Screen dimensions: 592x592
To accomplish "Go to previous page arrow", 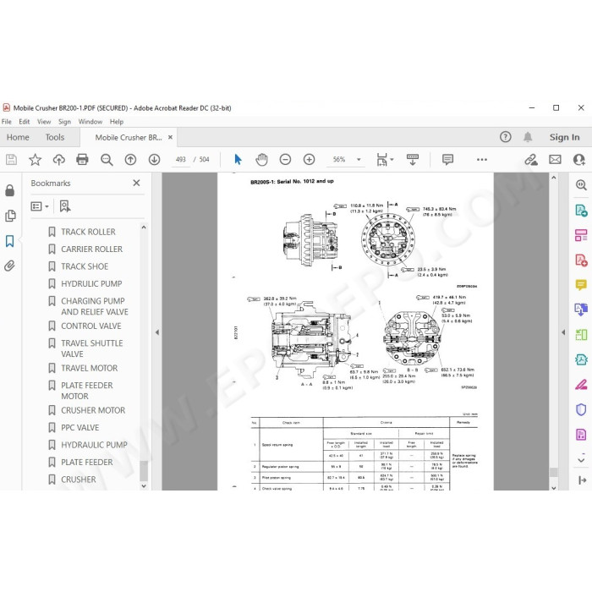I will pyautogui.click(x=130, y=160).
